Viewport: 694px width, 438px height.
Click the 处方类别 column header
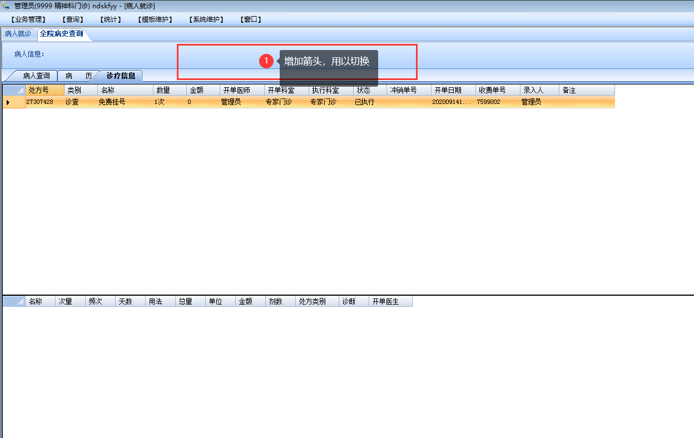317,301
